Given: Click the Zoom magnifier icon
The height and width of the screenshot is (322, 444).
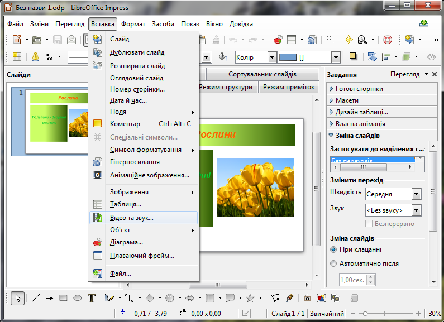Looking at the screenshot, I should (x=362, y=40).
